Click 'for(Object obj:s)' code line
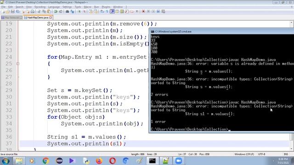This screenshot has width=294, height=165. [x=76, y=117]
